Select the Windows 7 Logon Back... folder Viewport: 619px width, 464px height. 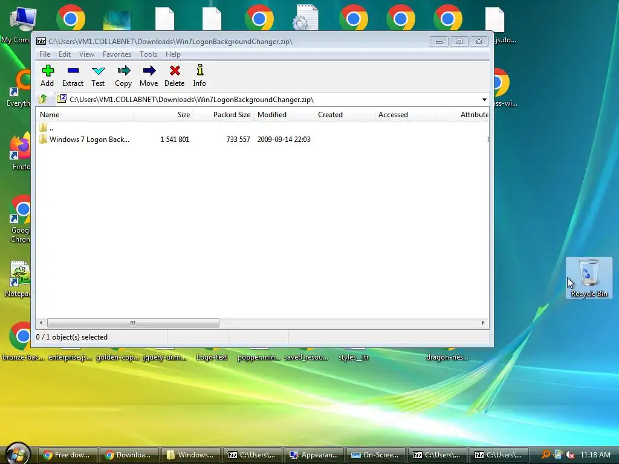coord(85,140)
